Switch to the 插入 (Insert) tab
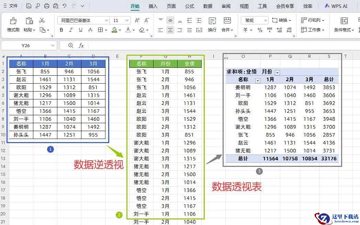The height and width of the screenshot is (225, 360). [153, 6]
